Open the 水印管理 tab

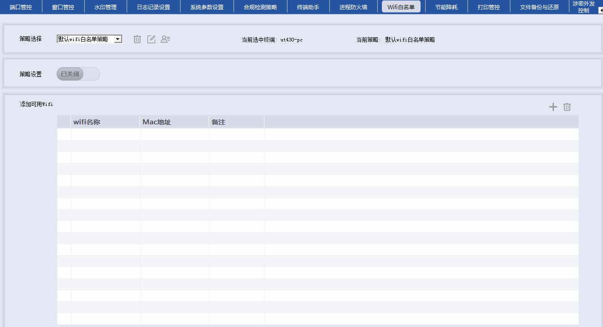105,7
